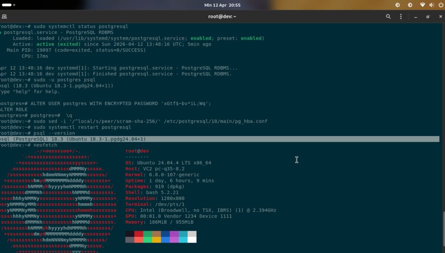Click the 'Starting postgresql.service' log line
The height and width of the screenshot is (253, 445).
[x=119, y=68]
